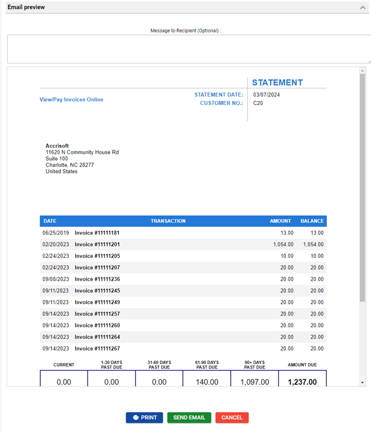Click the Amount Due total 1,237.00
The image size is (371, 431).
click(x=302, y=382)
